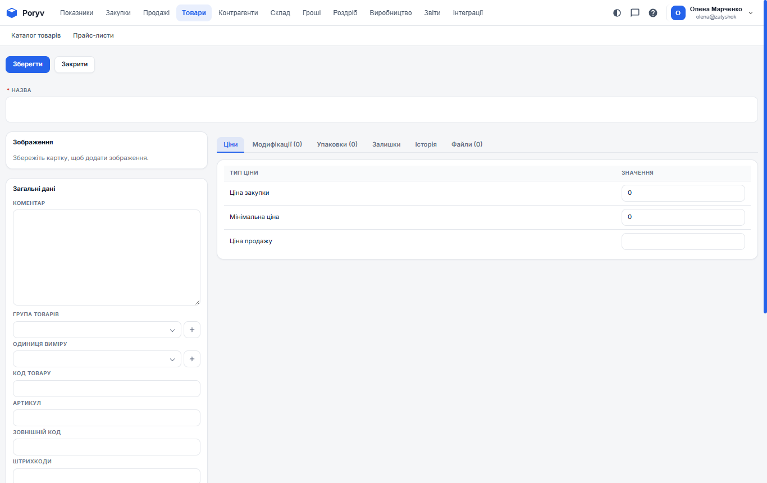Switch to the Історія tab
The width and height of the screenshot is (767, 483).
pyautogui.click(x=426, y=144)
